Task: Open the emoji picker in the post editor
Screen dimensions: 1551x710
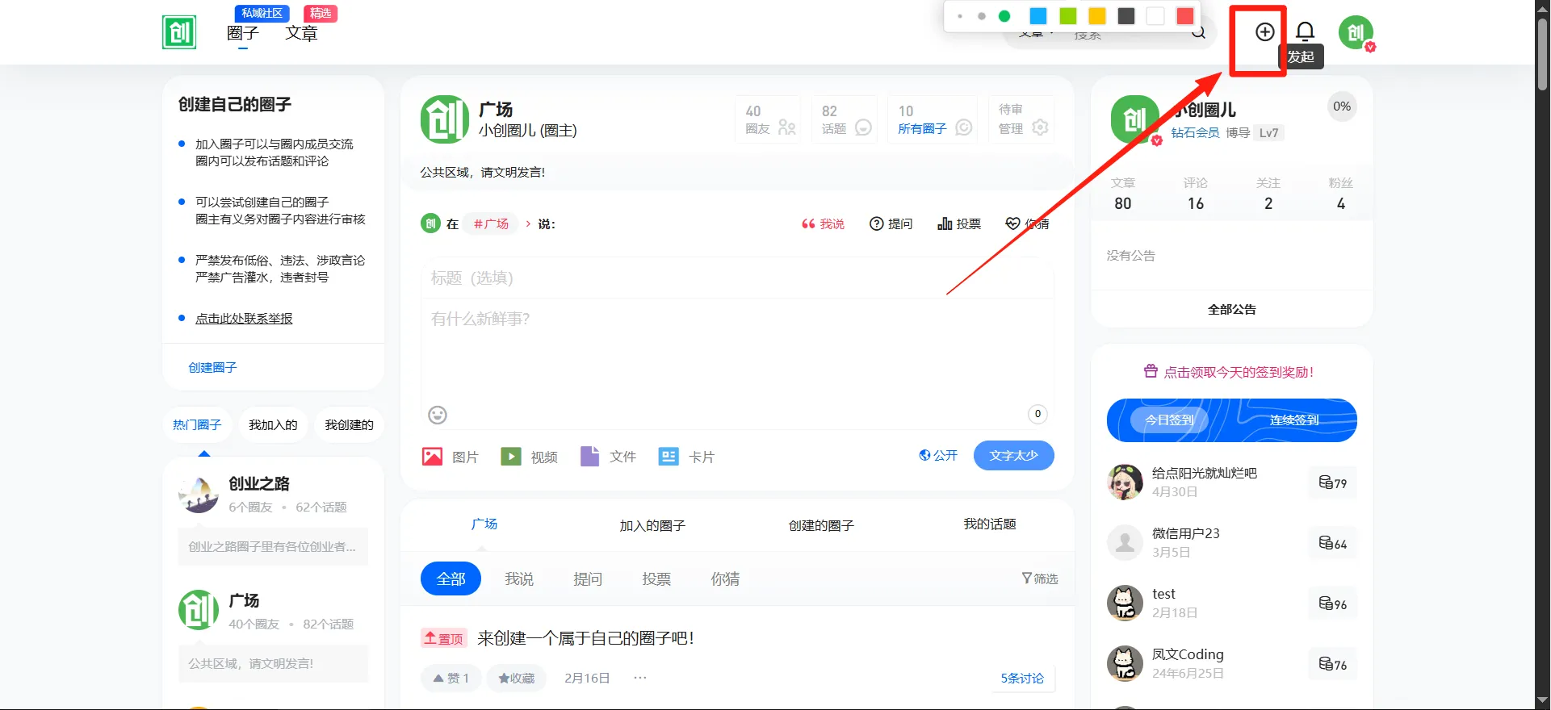Action: tap(438, 415)
